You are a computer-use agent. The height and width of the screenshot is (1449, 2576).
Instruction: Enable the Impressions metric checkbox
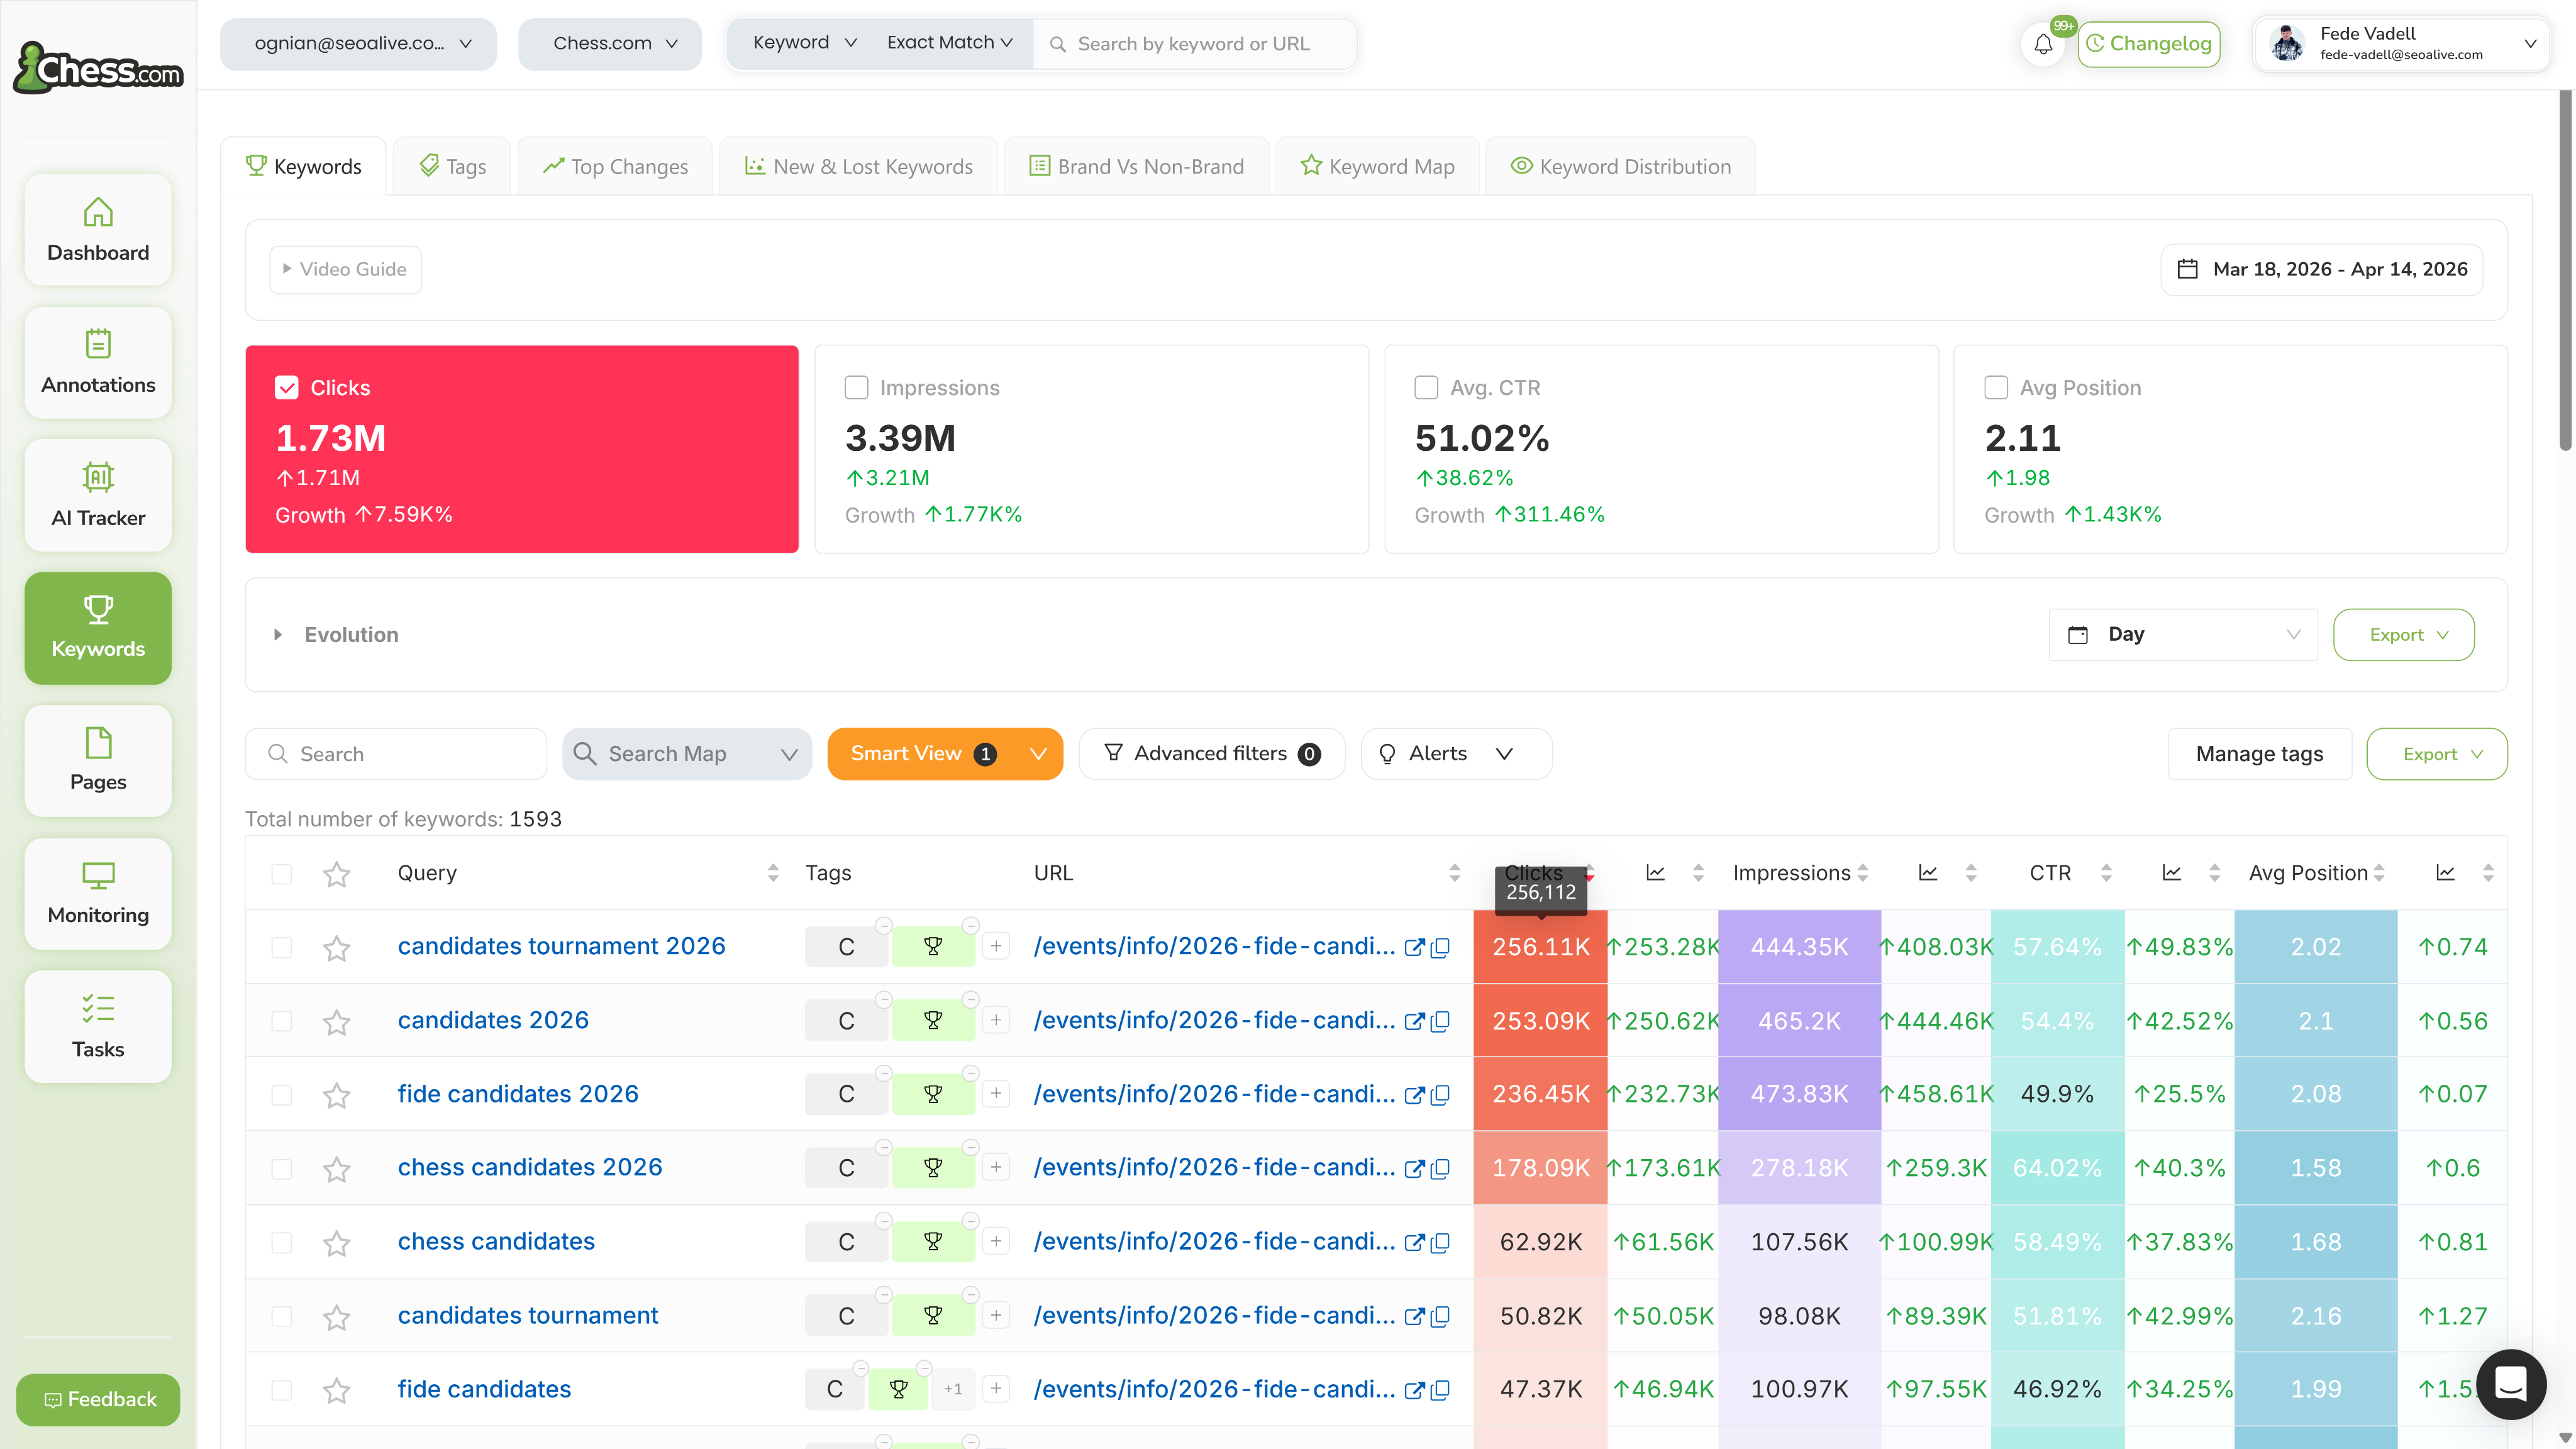(856, 388)
